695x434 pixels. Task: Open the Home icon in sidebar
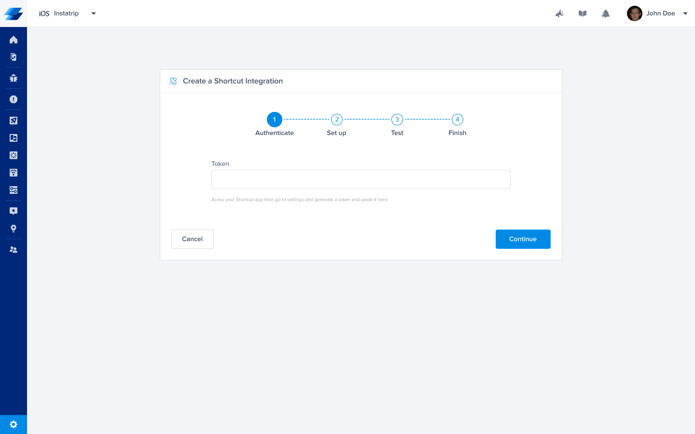14,40
